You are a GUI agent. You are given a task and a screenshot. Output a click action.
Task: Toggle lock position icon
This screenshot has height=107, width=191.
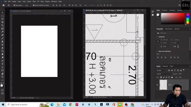167,77
